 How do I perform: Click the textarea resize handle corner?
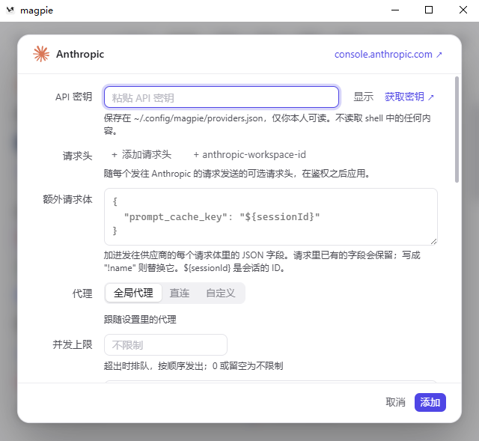point(434,241)
